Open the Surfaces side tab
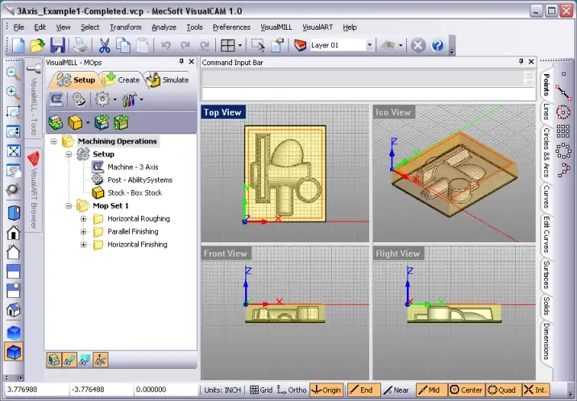 pyautogui.click(x=546, y=275)
